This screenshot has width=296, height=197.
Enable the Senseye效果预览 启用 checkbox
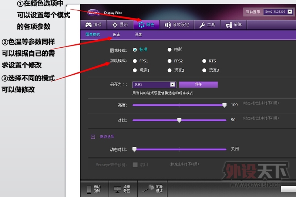click(135, 164)
